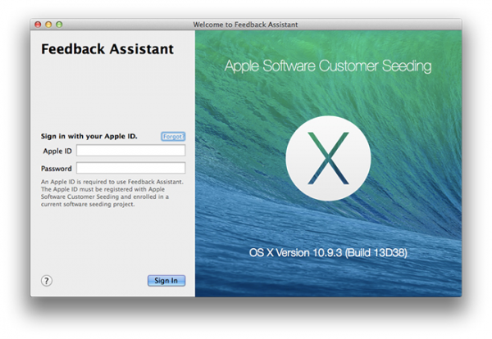
Task: Click 'Apple Software Customer Seeding' text
Action: coord(328,66)
